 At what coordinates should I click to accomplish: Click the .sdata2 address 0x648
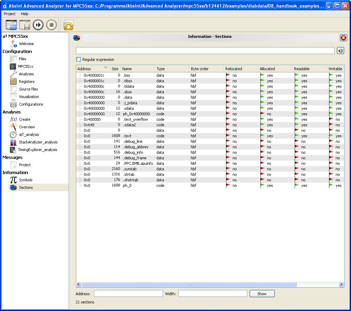coord(89,125)
